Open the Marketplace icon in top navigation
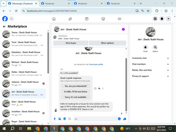This screenshot has width=176, height=132. 103,19
